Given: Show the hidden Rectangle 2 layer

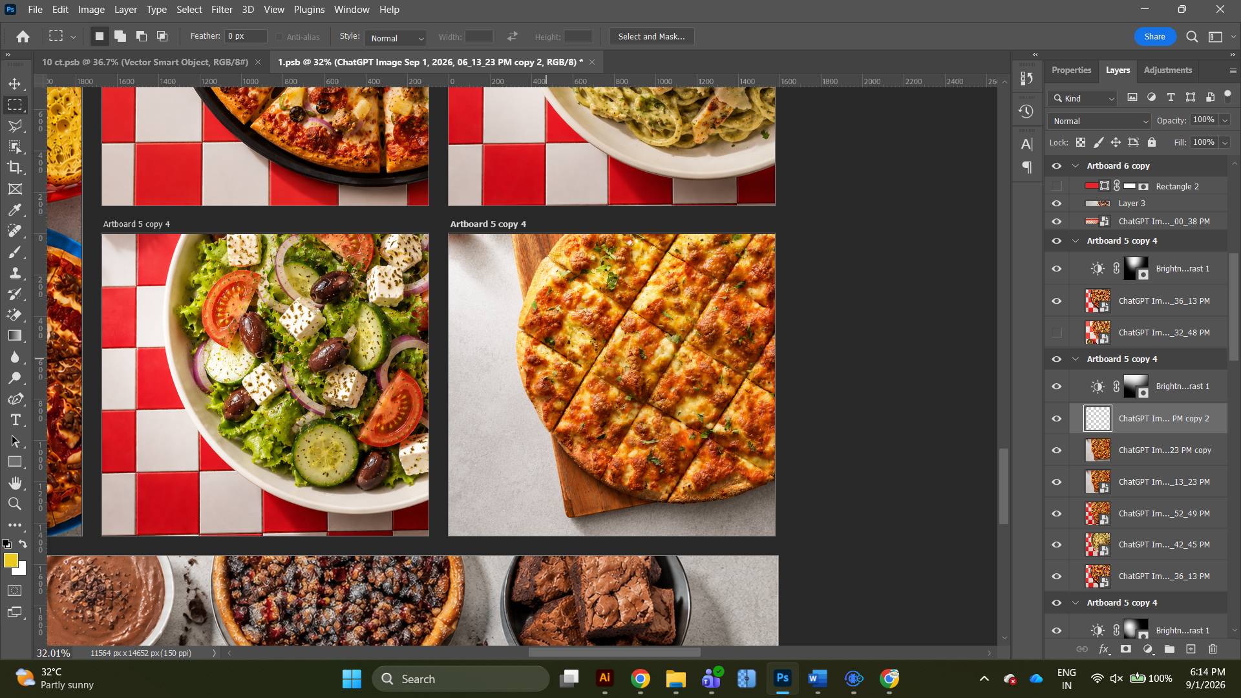Looking at the screenshot, I should coord(1057,186).
